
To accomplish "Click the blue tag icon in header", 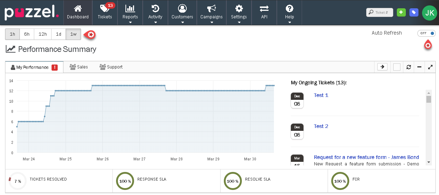I will tap(414, 13).
